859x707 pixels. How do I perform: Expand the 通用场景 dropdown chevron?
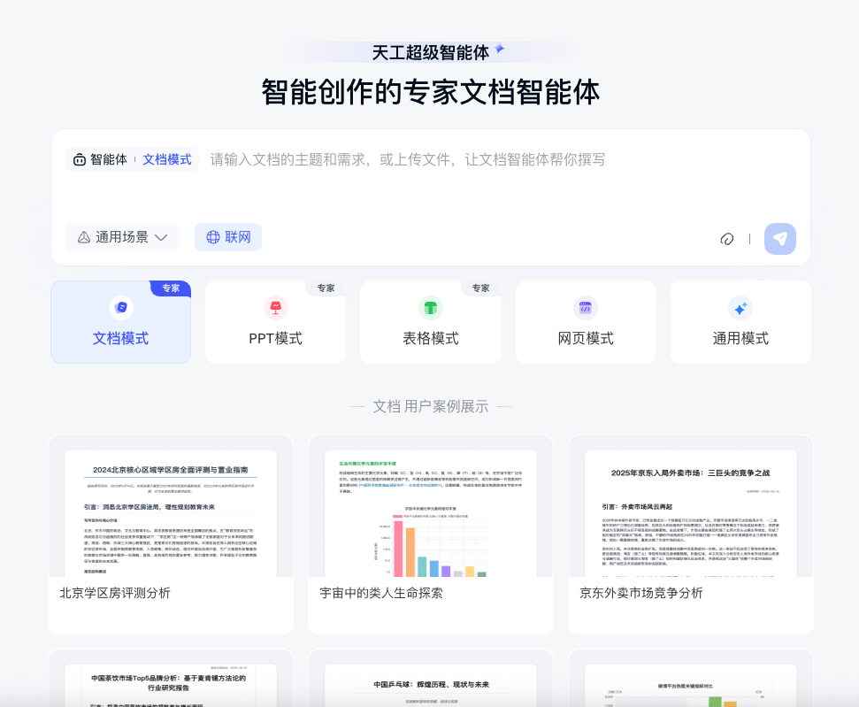(160, 237)
